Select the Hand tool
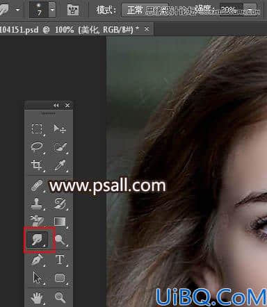267x307 pixels. (x=37, y=297)
